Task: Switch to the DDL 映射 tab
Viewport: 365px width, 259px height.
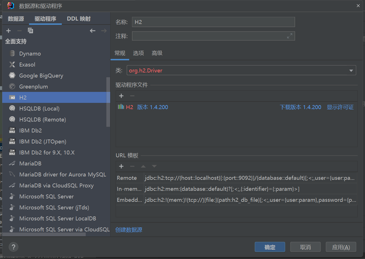Action: 79,19
